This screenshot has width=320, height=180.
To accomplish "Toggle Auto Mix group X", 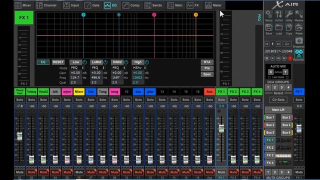I will [270, 72].
